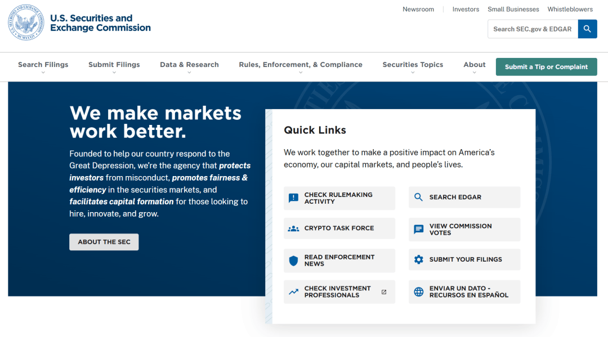Open the Rules, Enforcement, & Compliance dropdown

(x=300, y=65)
